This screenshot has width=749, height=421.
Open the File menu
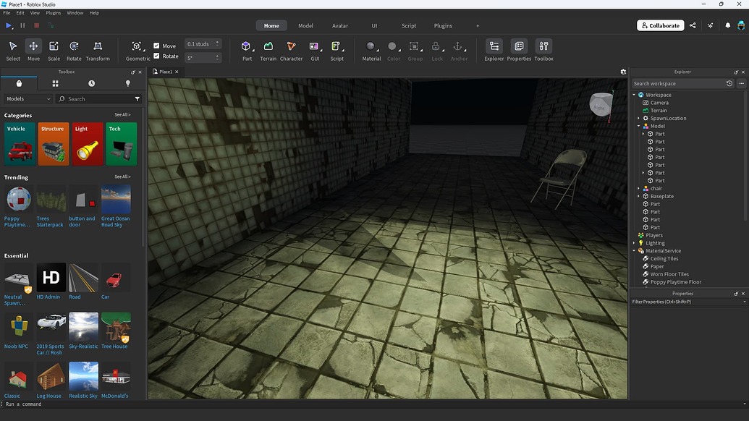pos(7,13)
